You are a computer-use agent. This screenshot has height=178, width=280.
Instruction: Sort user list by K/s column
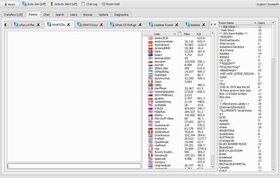coord(203,34)
